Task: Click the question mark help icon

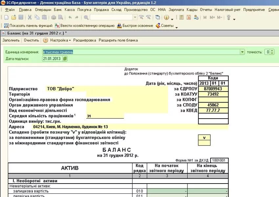Action: (x=45, y=40)
